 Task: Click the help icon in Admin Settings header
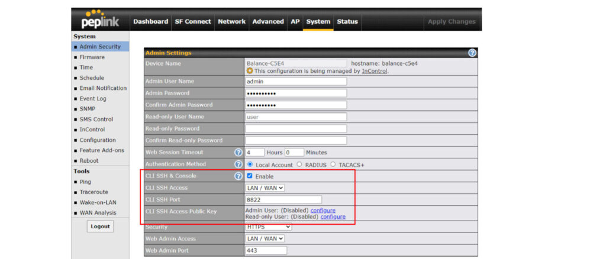click(472, 53)
